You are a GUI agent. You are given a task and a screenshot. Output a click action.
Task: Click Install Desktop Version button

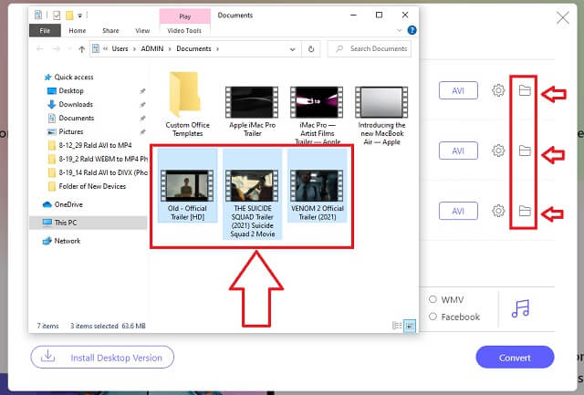[102, 358]
